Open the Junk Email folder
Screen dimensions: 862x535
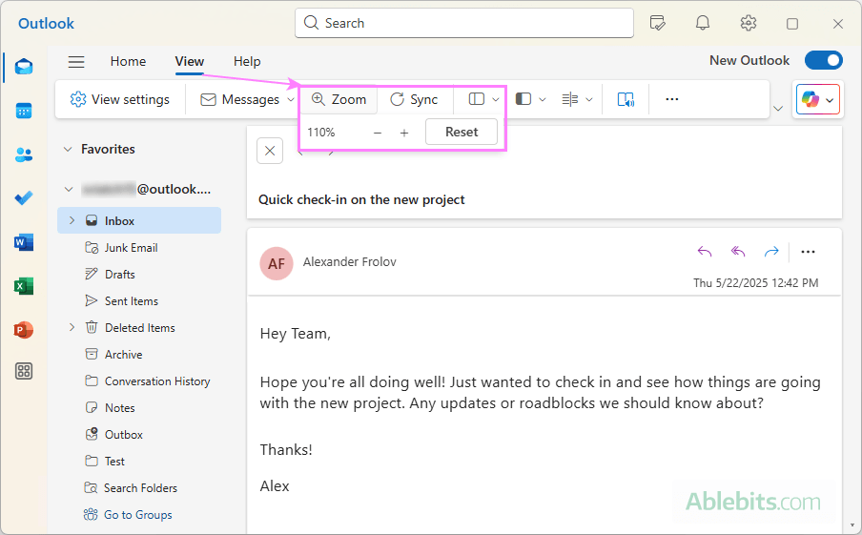click(x=131, y=248)
